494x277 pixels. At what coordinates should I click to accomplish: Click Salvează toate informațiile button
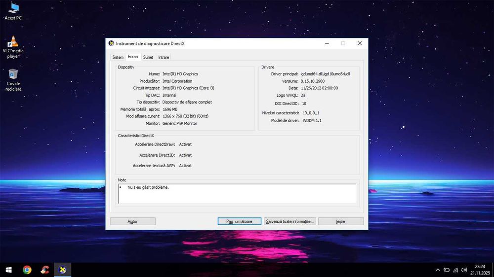point(290,221)
